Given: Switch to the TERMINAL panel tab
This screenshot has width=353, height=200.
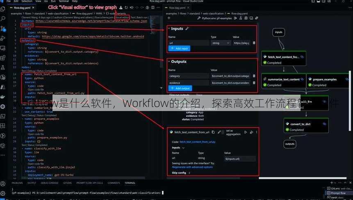Looking at the screenshot, I should pos(130,183).
